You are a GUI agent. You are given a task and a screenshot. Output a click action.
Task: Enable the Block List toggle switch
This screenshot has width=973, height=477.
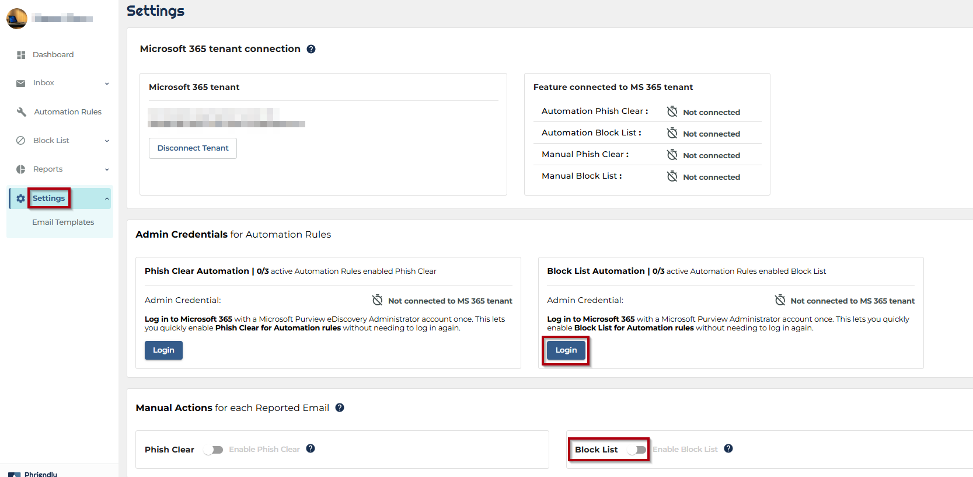tap(637, 450)
